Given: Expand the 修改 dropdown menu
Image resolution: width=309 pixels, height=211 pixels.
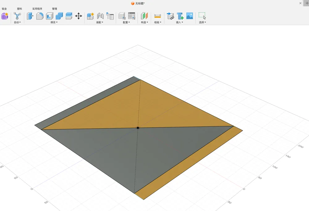Looking at the screenshot, I should 54,23.
